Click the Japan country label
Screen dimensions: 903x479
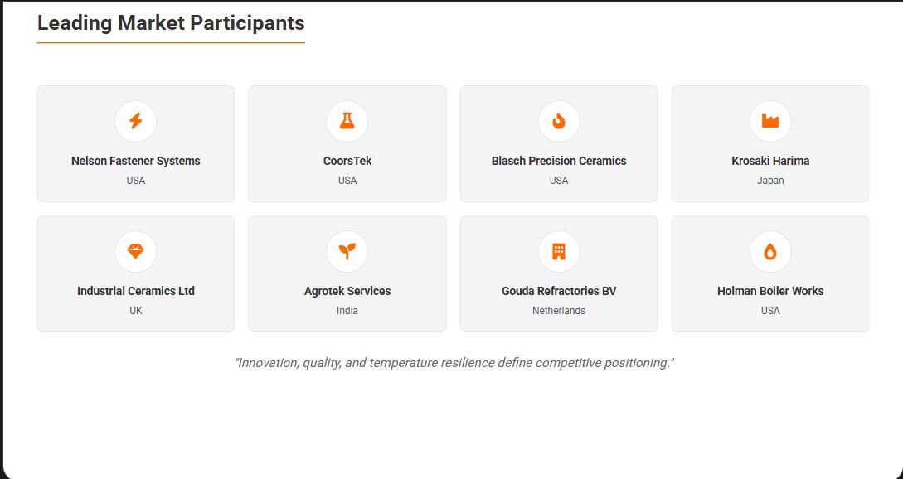(770, 181)
